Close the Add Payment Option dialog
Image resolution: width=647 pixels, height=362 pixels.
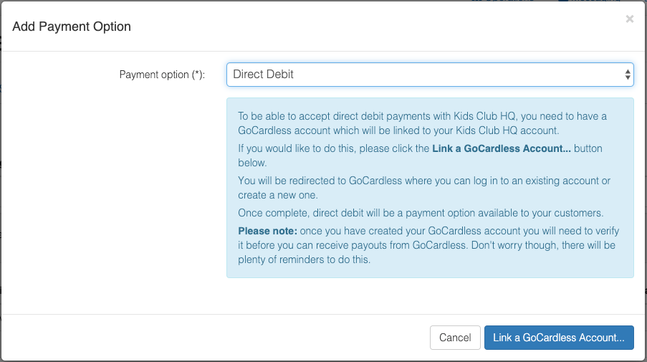pyautogui.click(x=629, y=19)
